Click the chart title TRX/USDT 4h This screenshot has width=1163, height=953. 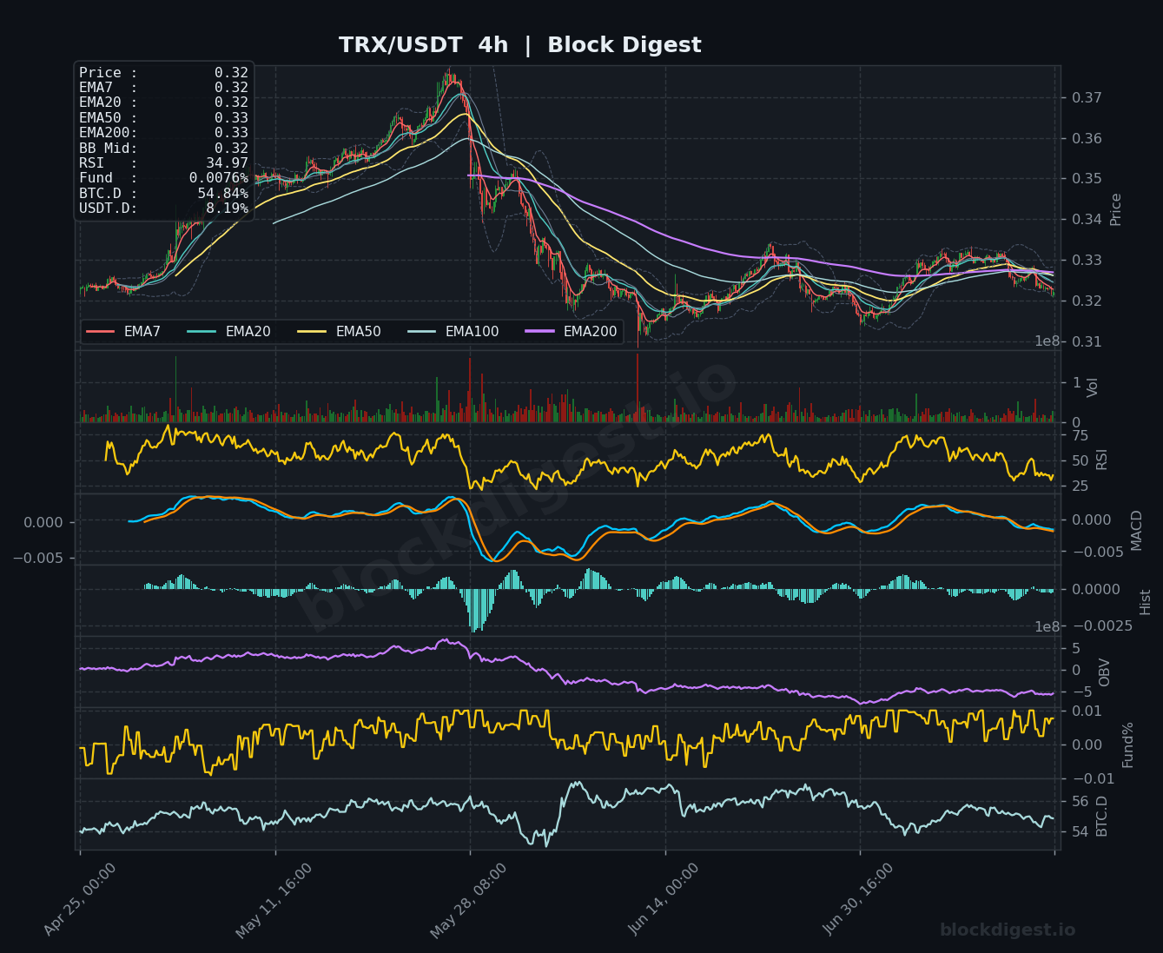click(x=423, y=45)
